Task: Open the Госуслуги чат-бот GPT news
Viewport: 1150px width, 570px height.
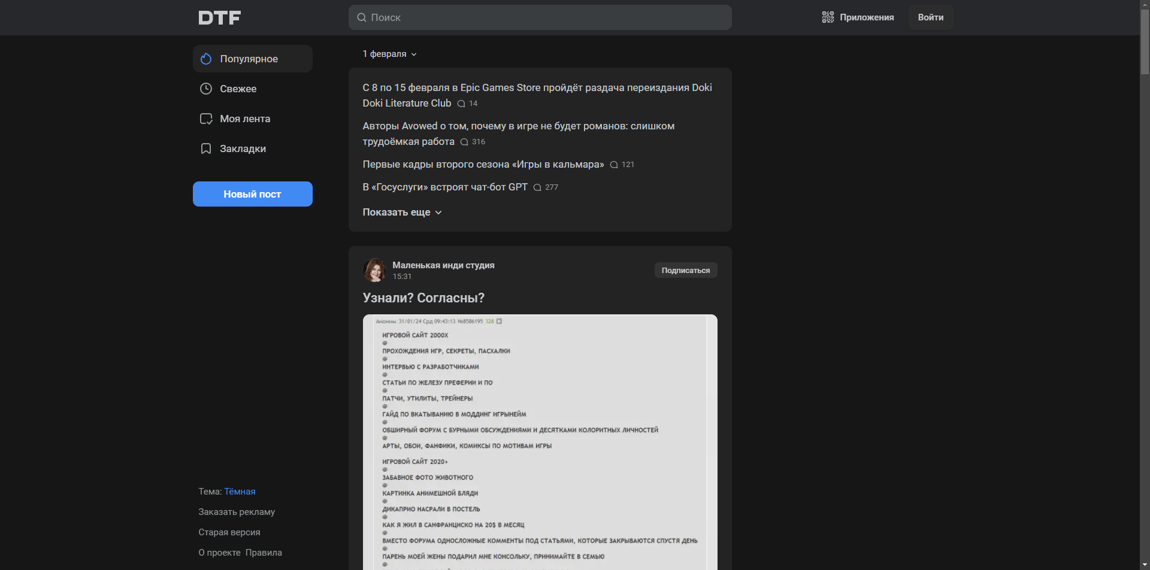Action: (445, 187)
